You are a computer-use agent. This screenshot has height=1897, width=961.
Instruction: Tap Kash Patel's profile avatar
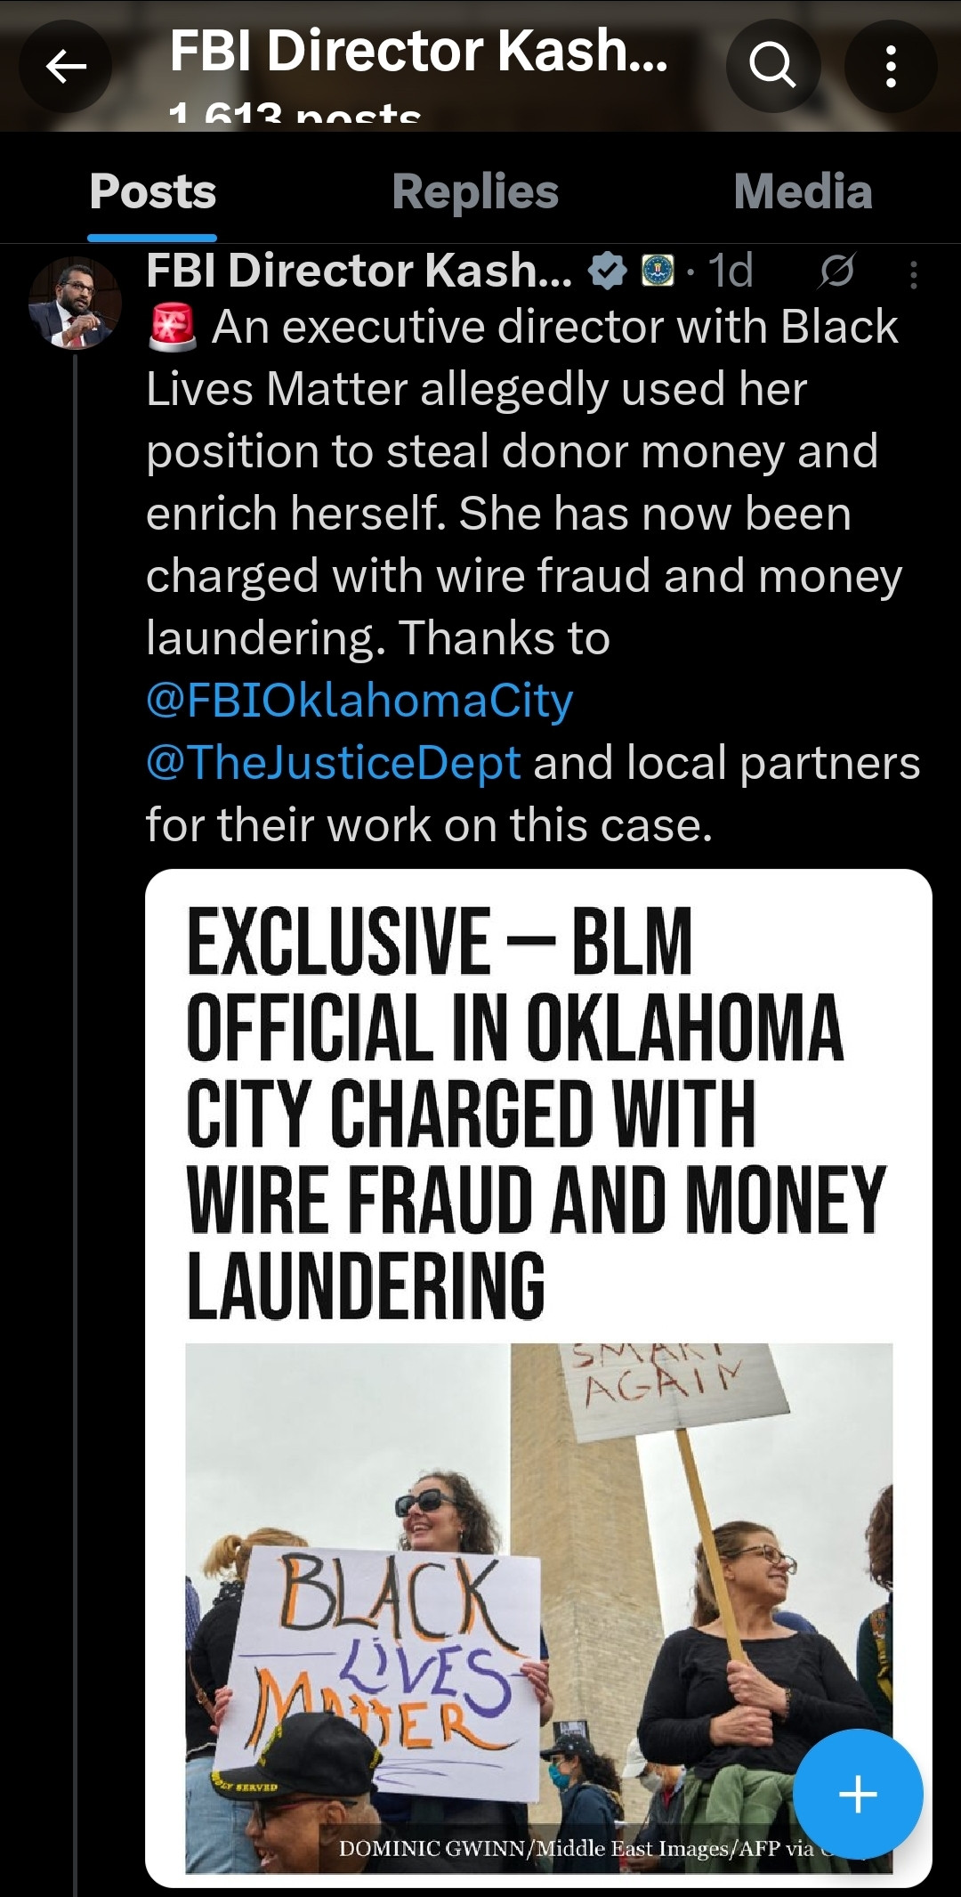[x=75, y=304]
